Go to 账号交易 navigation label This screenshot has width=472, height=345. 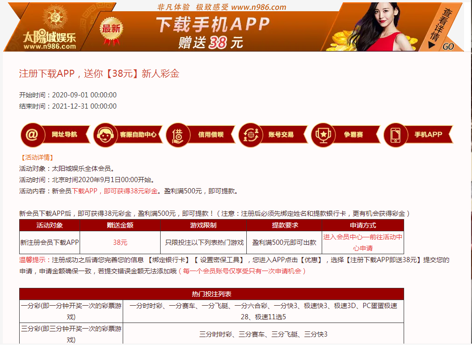coord(281,135)
